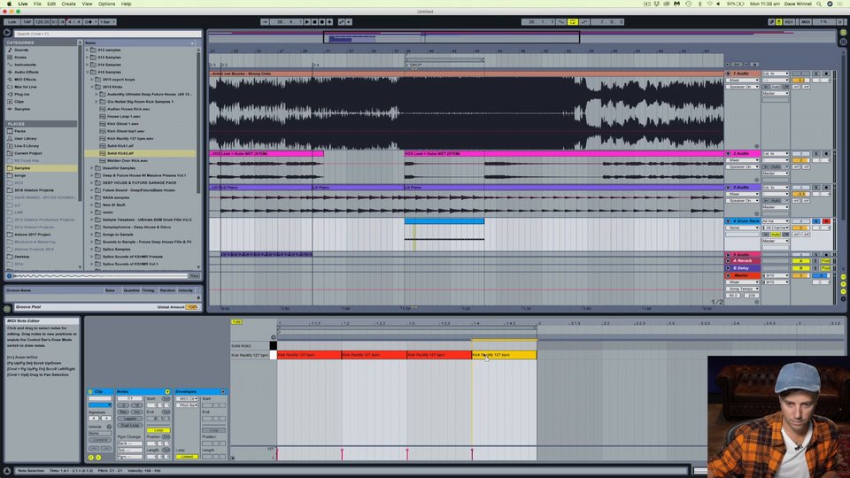Disarm the 4 Drum Rack record button

tap(825, 221)
